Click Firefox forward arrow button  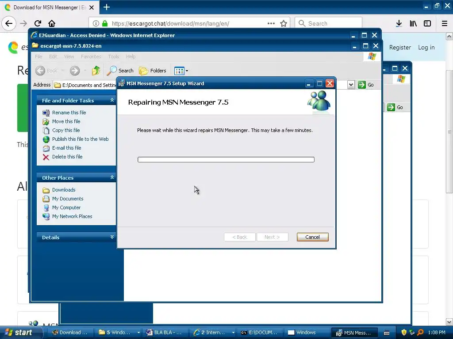coord(23,23)
